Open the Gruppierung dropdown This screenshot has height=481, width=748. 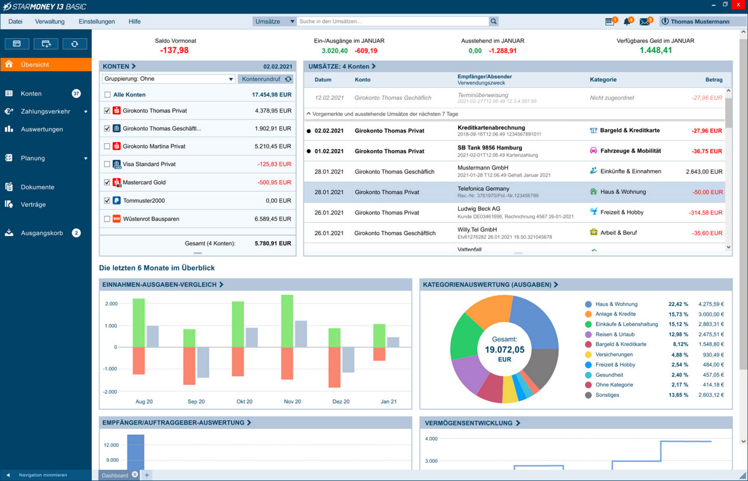click(168, 79)
